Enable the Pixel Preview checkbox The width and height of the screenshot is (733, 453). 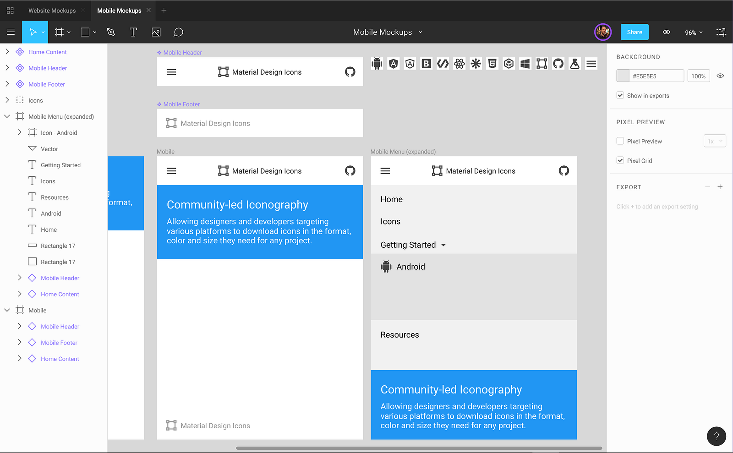pos(620,141)
